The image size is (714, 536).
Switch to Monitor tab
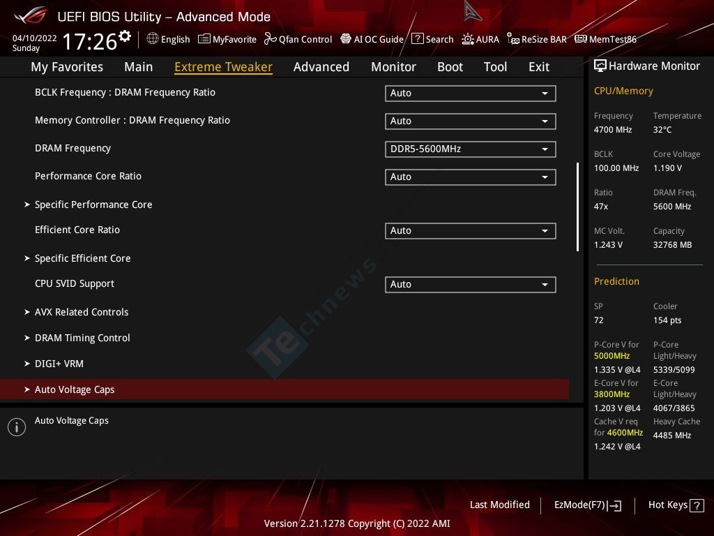tap(393, 67)
